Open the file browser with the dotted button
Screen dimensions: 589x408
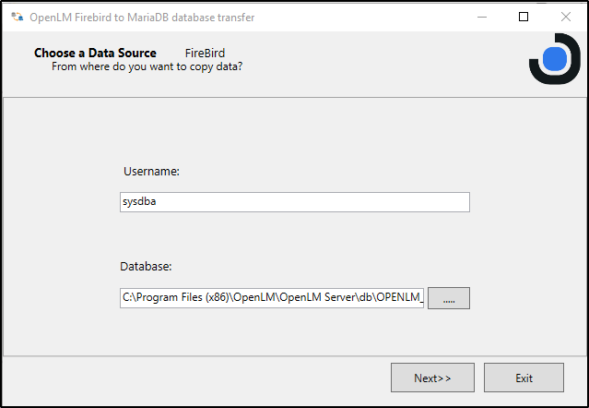pos(449,298)
